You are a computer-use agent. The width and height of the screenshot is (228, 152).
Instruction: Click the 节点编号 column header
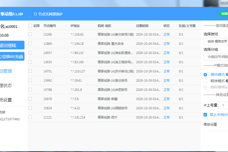click(x=50, y=26)
